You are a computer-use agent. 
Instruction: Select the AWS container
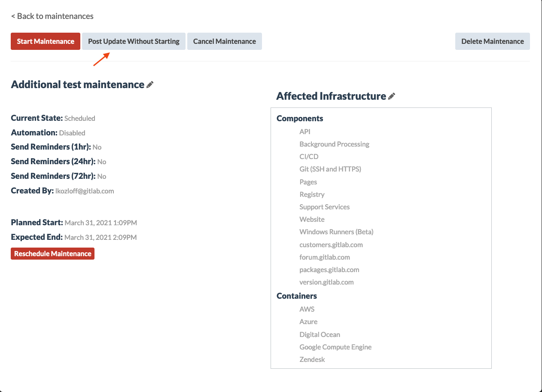click(307, 309)
